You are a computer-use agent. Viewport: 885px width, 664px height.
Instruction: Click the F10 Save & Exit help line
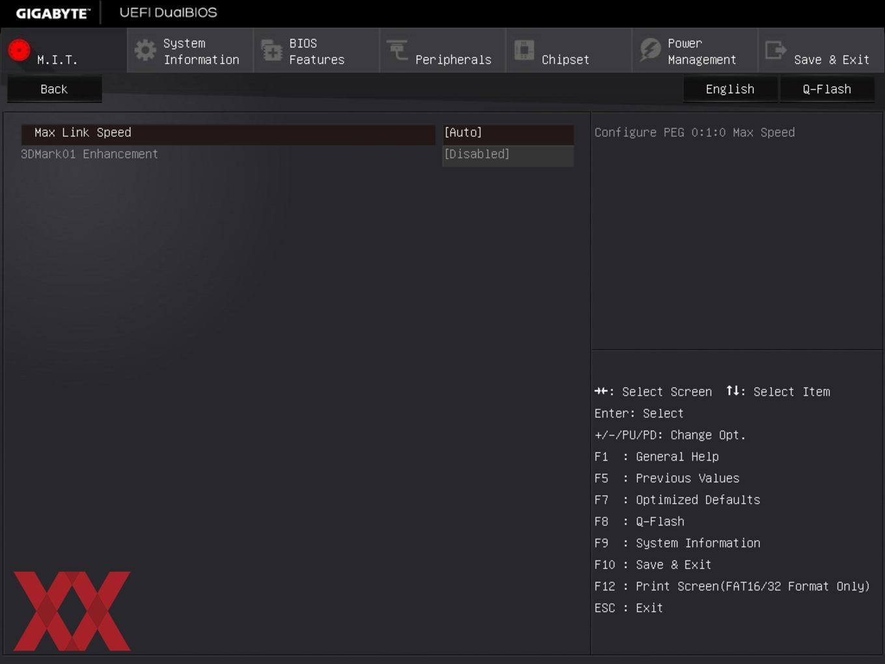(653, 564)
